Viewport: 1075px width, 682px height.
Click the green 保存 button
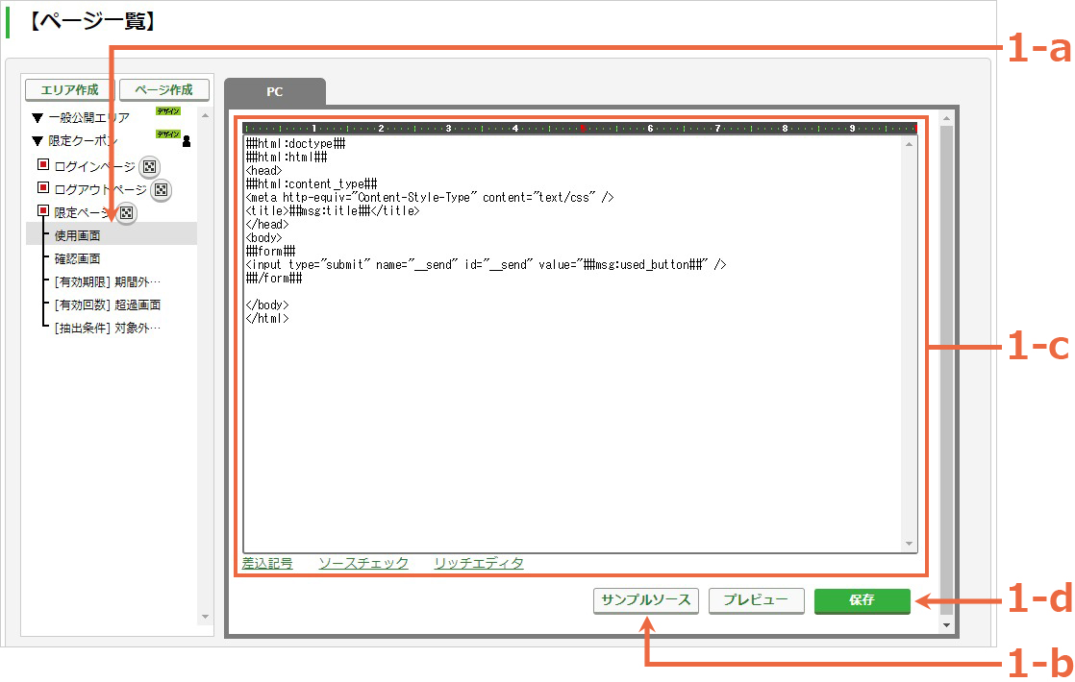click(x=862, y=600)
